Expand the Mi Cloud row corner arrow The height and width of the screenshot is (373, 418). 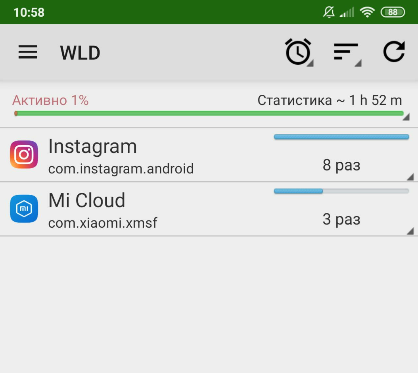tap(410, 231)
